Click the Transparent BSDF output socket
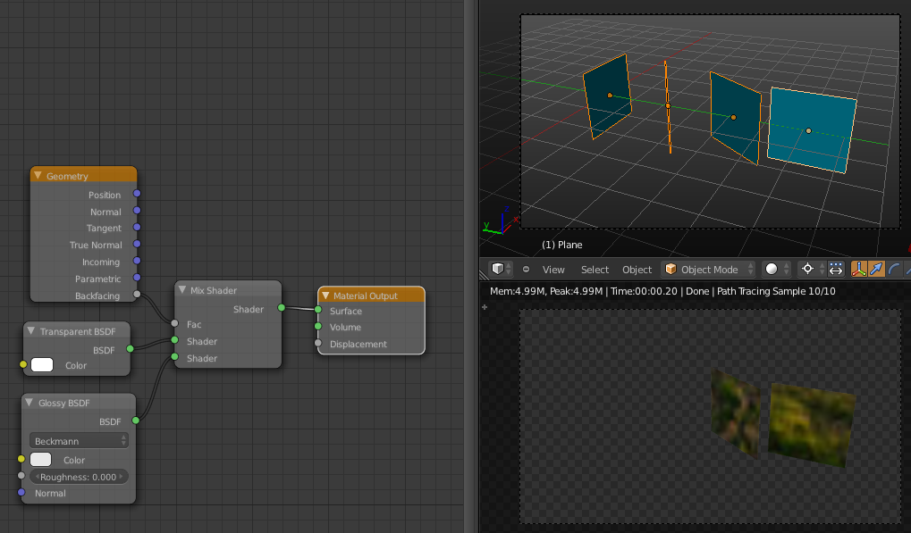 click(131, 348)
